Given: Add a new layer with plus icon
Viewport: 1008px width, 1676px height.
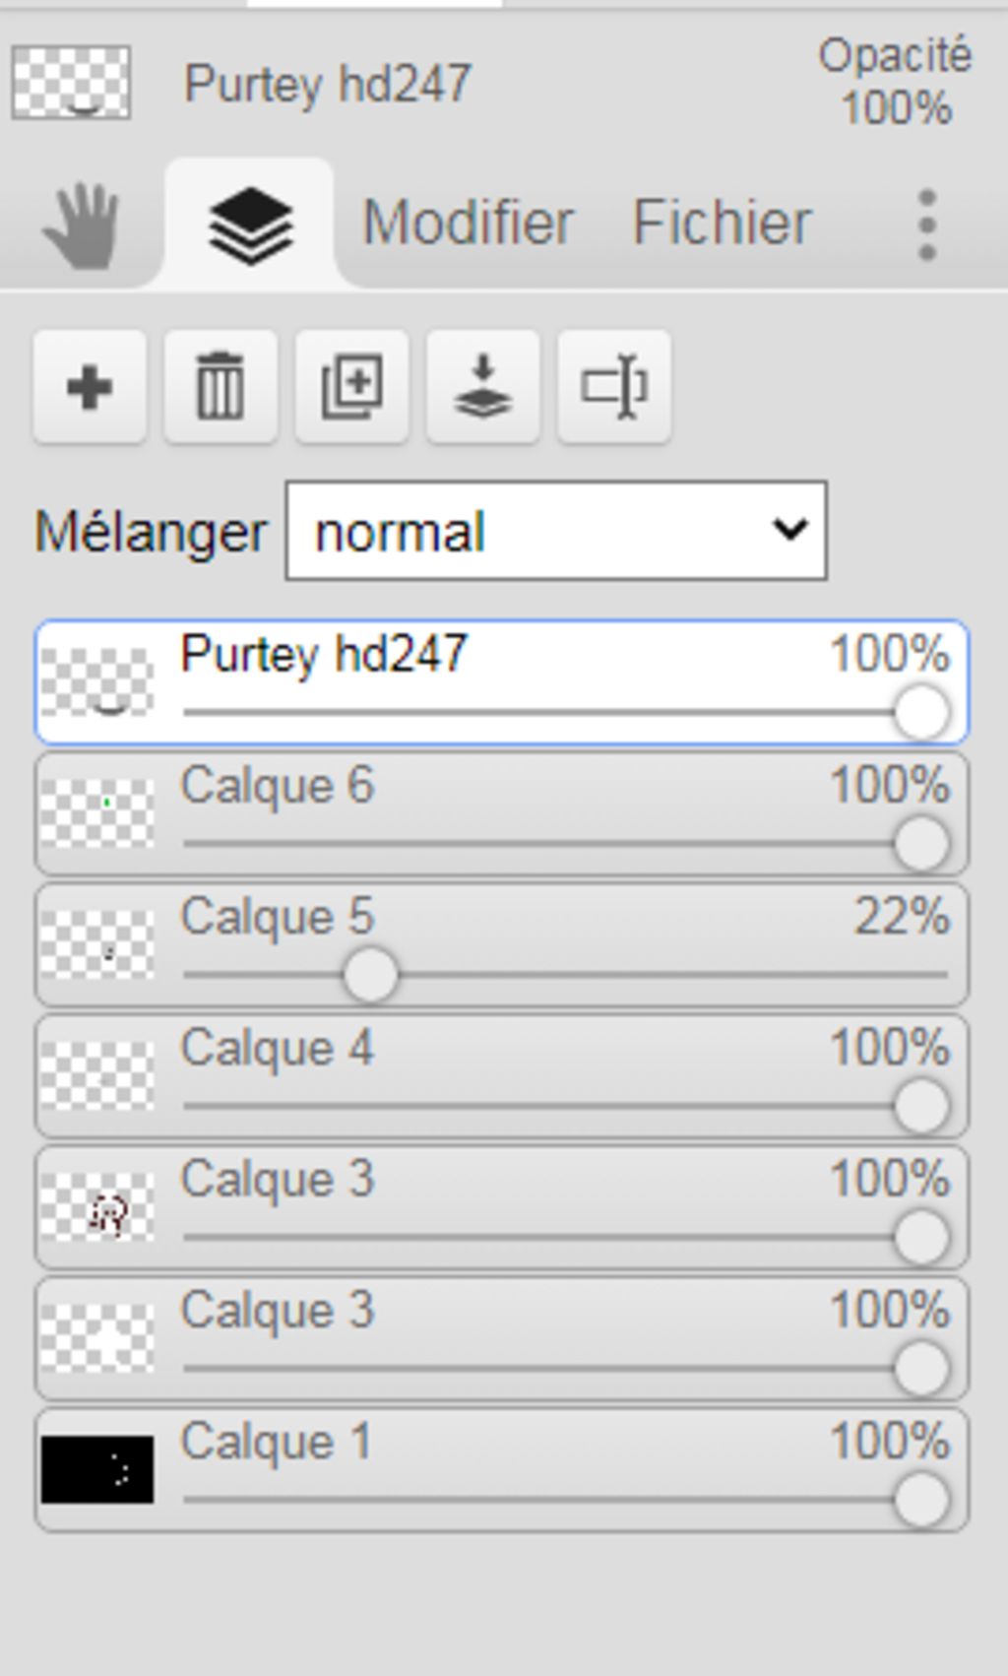Looking at the screenshot, I should point(90,386).
